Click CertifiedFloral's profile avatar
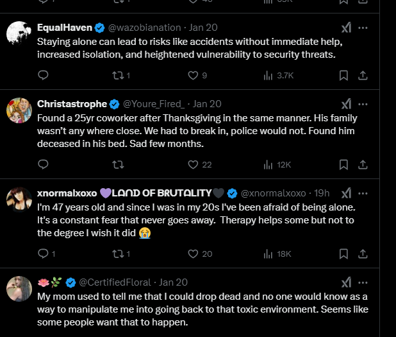 point(20,289)
